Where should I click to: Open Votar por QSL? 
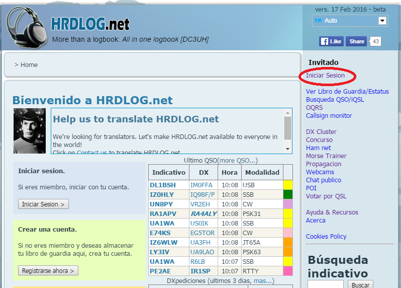[326, 196]
